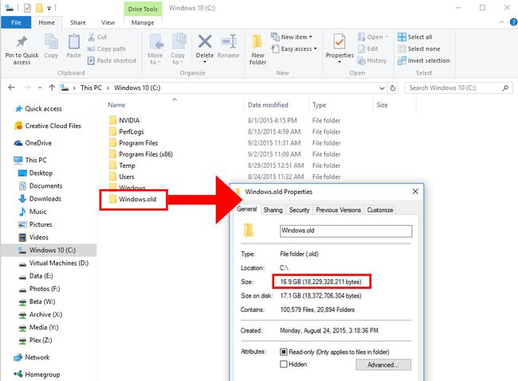Select OneDrive in navigation pane

coord(33,143)
